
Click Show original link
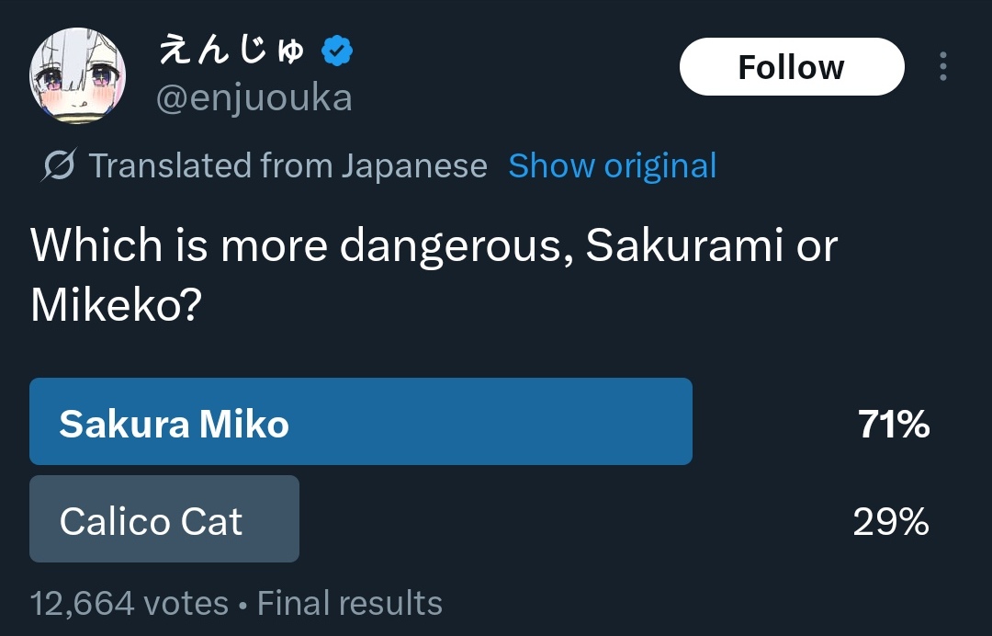[613, 165]
